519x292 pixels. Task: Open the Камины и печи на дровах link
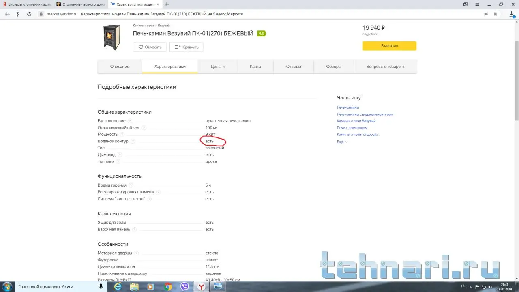pos(357,135)
